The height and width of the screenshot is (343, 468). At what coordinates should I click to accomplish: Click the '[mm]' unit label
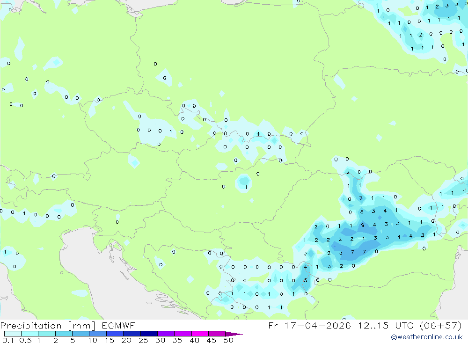pyautogui.click(x=82, y=326)
